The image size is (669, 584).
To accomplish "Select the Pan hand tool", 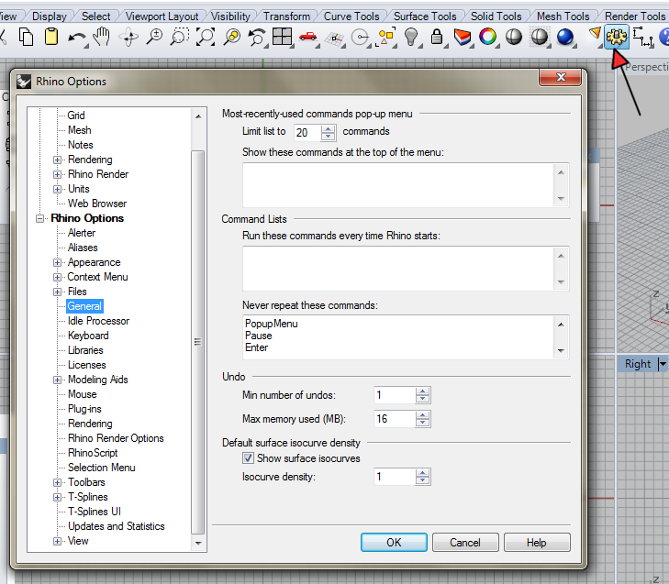I will point(102,38).
